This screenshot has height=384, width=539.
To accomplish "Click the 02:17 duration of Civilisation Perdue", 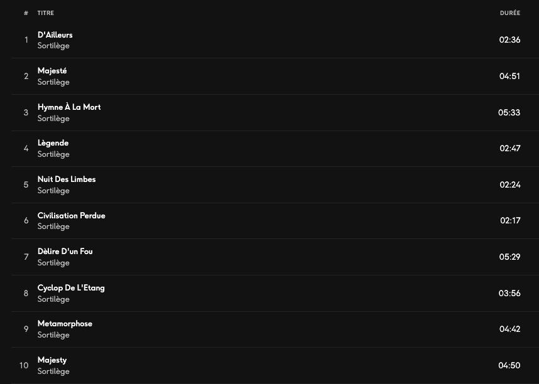I will click(x=510, y=221).
